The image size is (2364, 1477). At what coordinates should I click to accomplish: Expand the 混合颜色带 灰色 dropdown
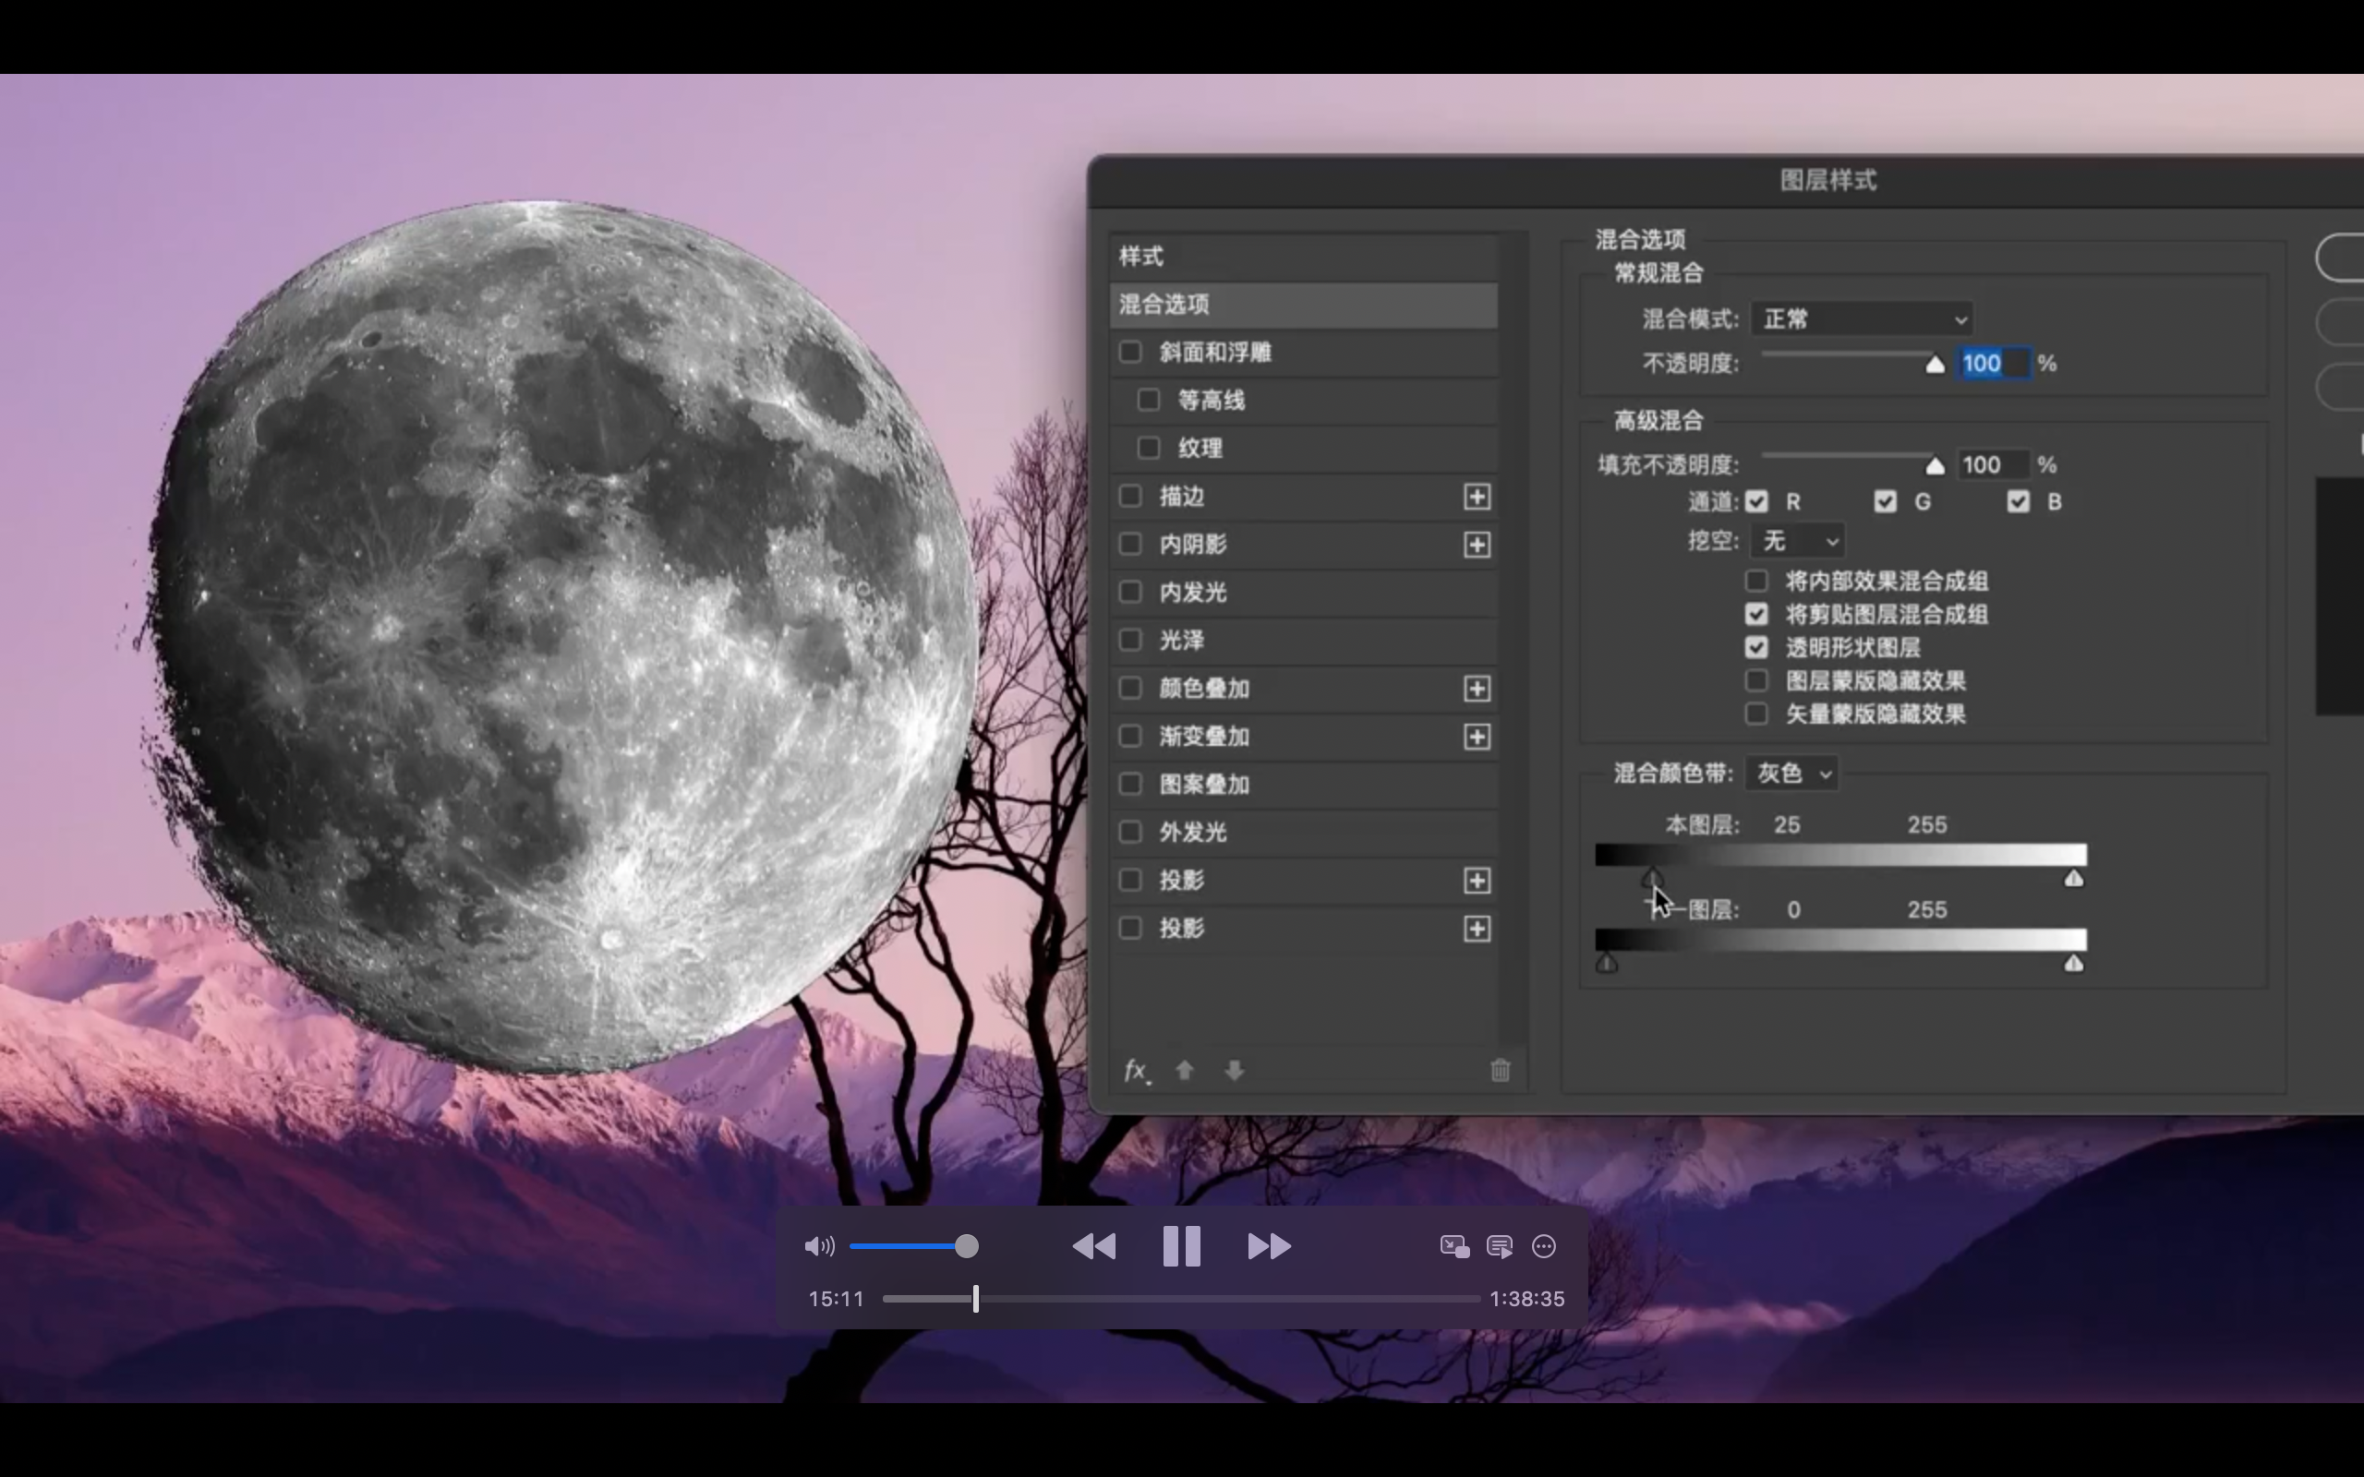click(x=1791, y=774)
